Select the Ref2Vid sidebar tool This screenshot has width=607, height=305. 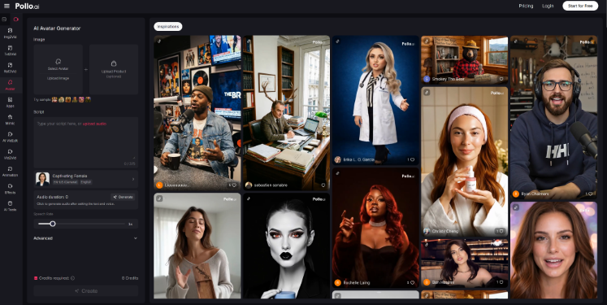[x=10, y=68]
